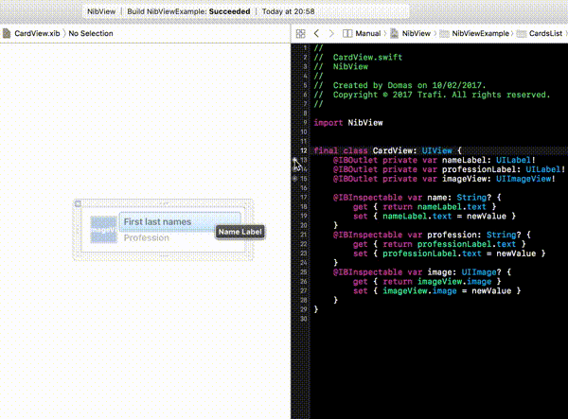Click the Created by Domas comment line
The height and width of the screenshot is (419, 568).
point(399,85)
